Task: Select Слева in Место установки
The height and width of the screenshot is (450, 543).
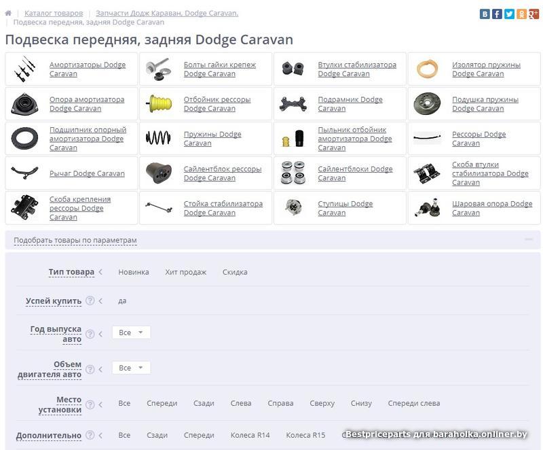Action: coord(241,403)
